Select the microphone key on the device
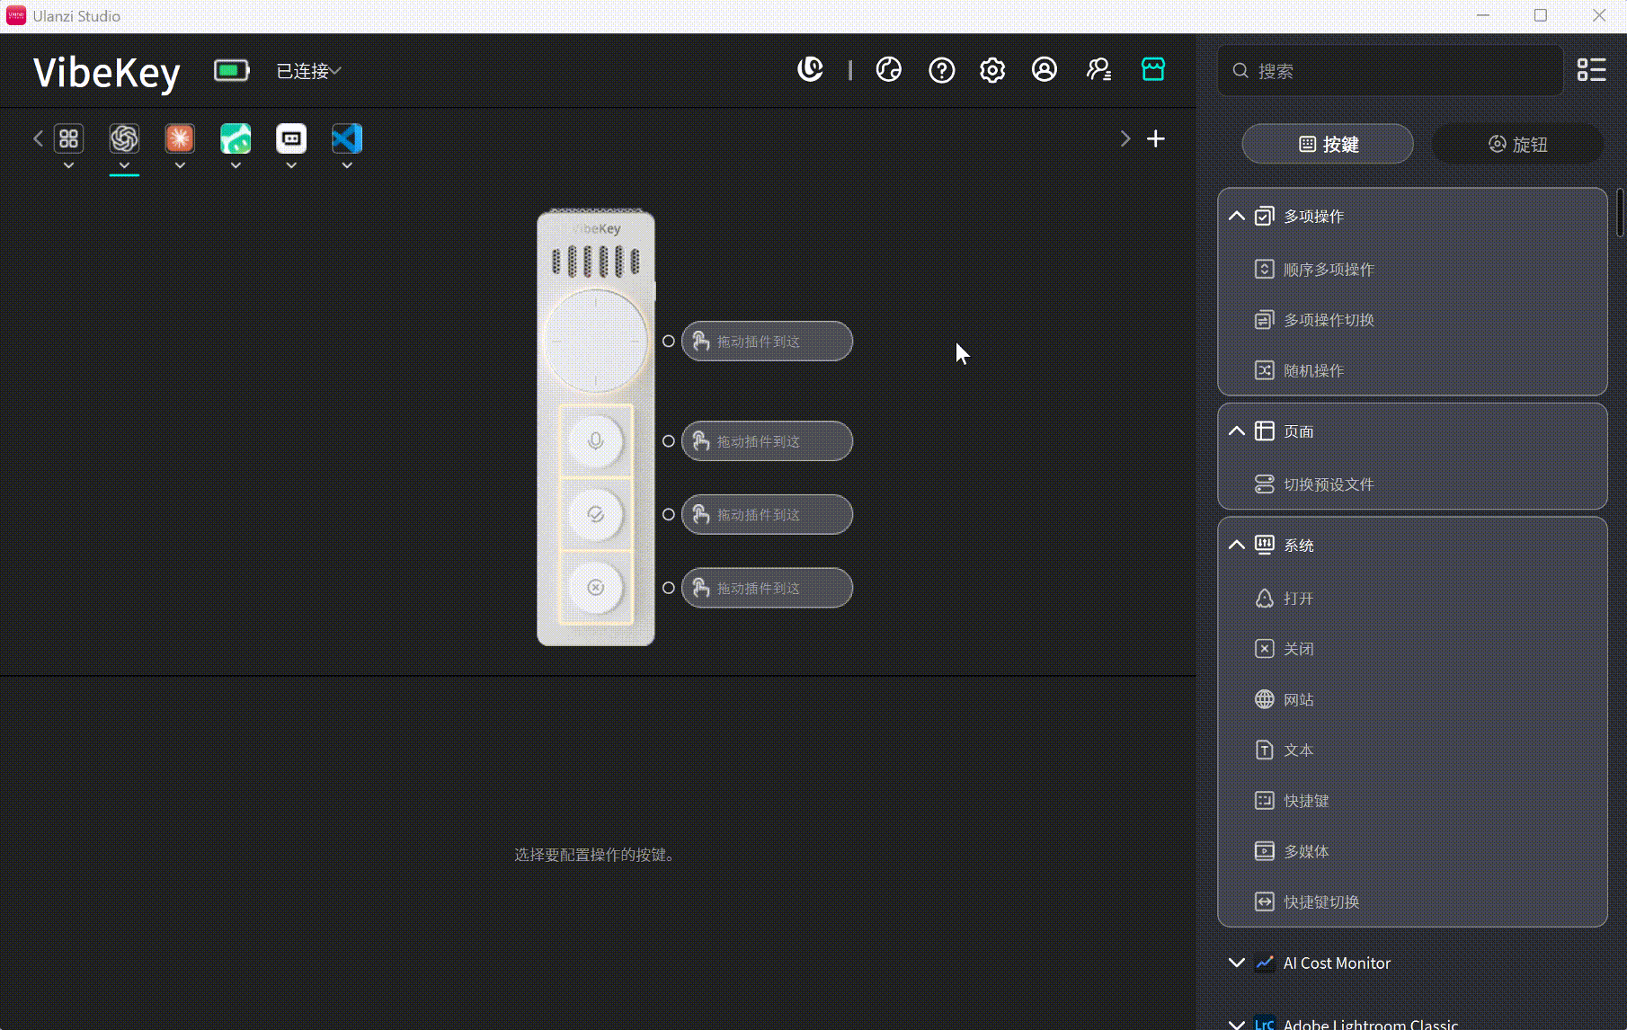The image size is (1627, 1030). (x=595, y=441)
